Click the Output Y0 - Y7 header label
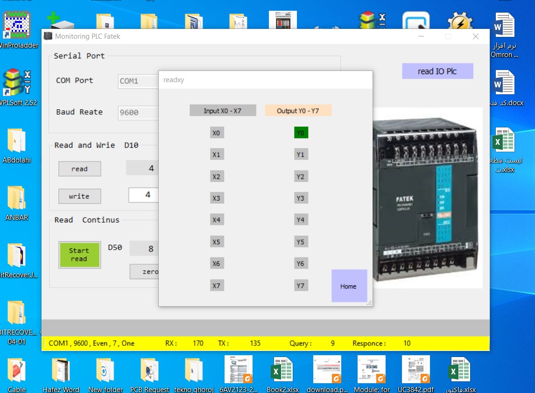535x393 pixels. pos(298,111)
